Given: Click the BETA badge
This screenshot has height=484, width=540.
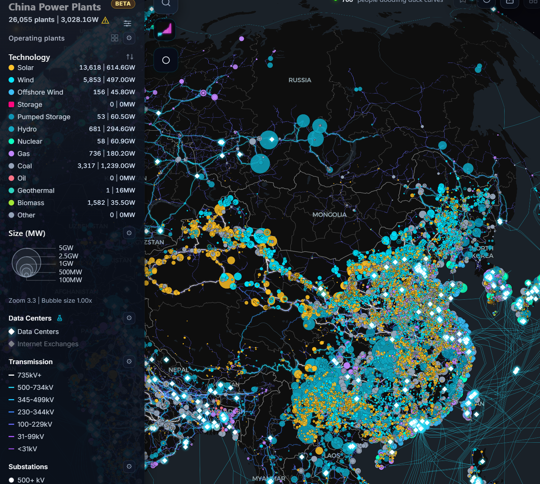Looking at the screenshot, I should point(123,4).
